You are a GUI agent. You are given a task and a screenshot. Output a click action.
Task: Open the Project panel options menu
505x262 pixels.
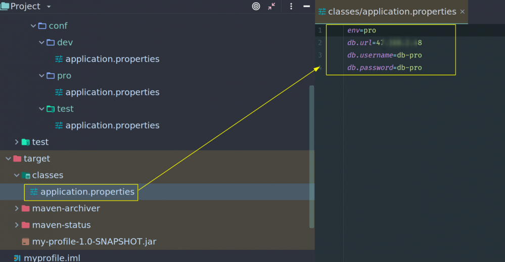[x=291, y=7]
